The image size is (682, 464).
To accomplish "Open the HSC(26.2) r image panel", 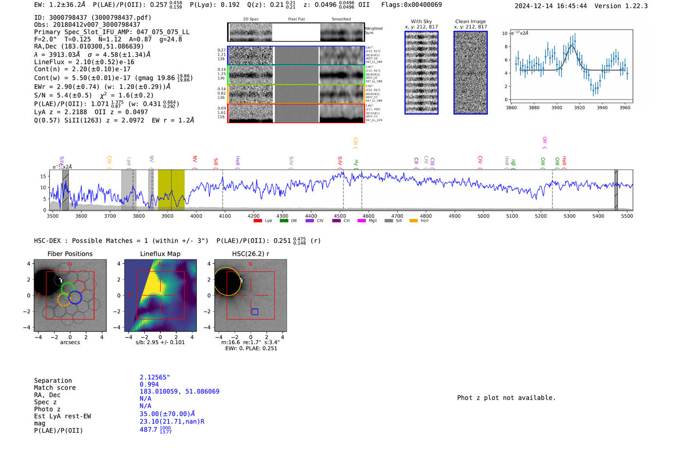I will pos(250,296).
